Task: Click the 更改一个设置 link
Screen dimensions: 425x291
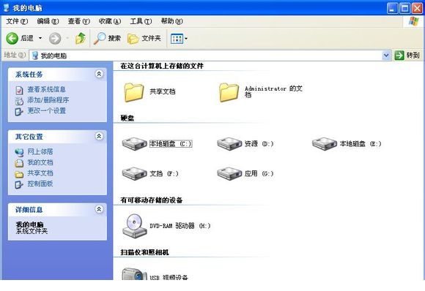Action: coord(47,110)
